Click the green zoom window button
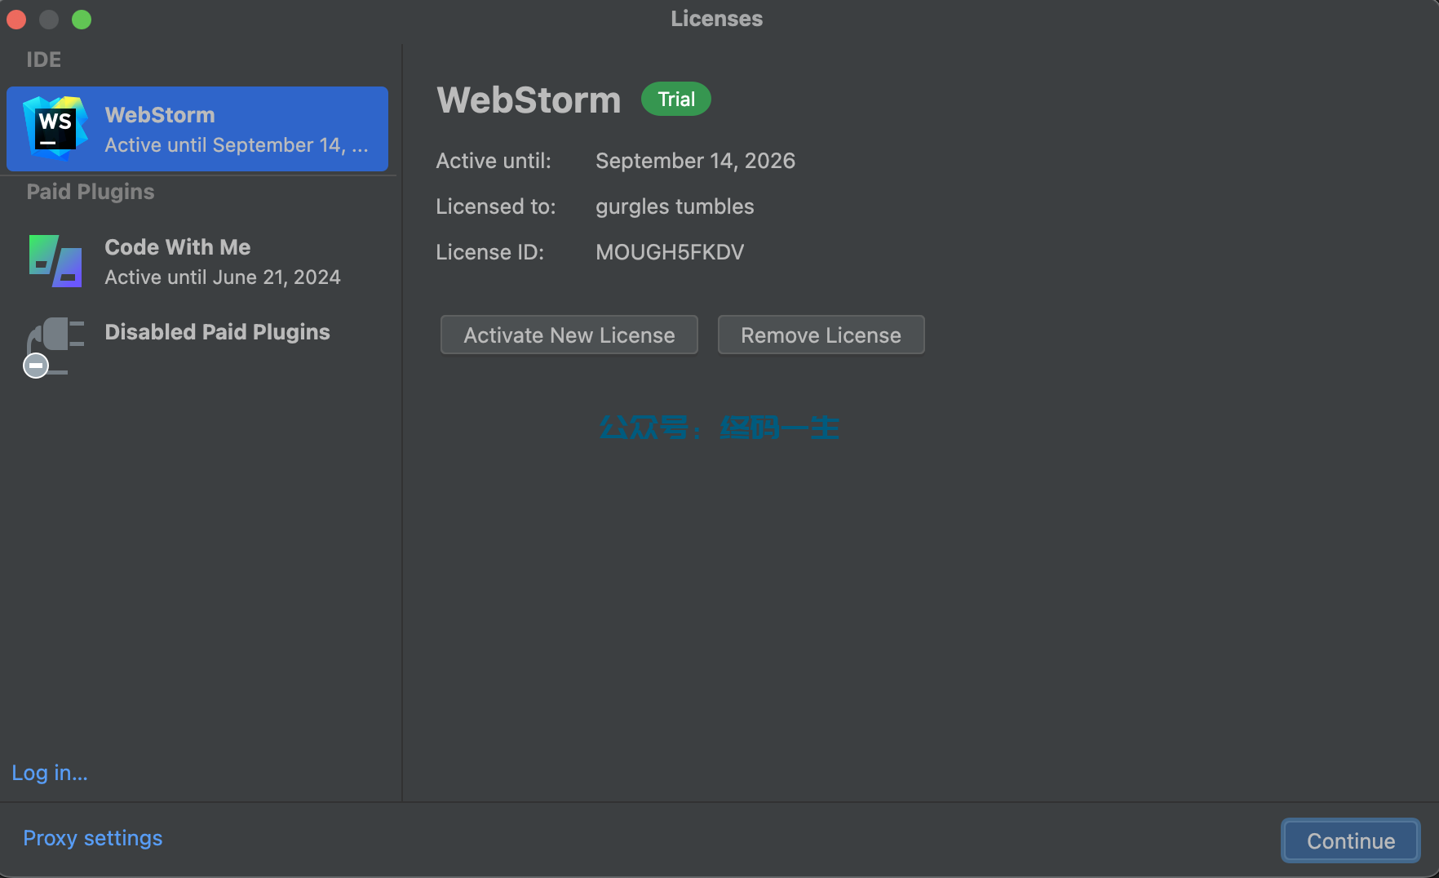This screenshot has height=878, width=1439. coord(82,20)
